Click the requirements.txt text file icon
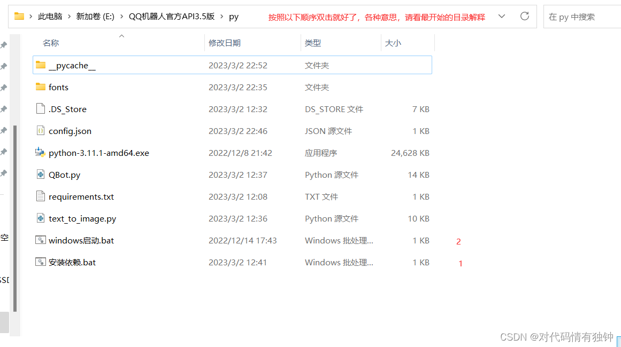Image resolution: width=621 pixels, height=347 pixels. click(x=41, y=196)
